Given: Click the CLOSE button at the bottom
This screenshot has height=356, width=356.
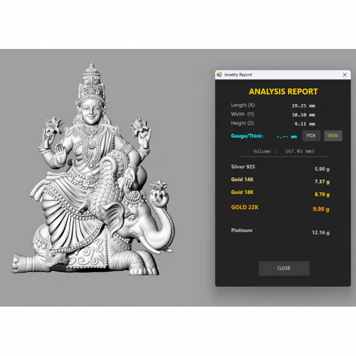Looking at the screenshot, I should pos(284,268).
